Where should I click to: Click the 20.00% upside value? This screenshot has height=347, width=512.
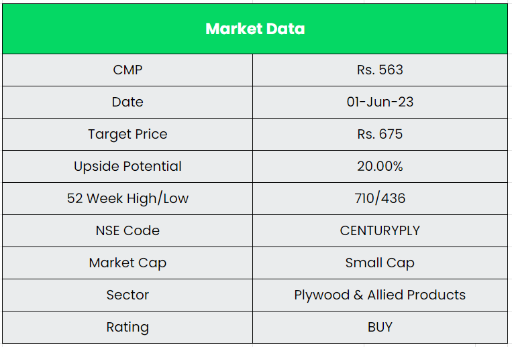[380, 166]
